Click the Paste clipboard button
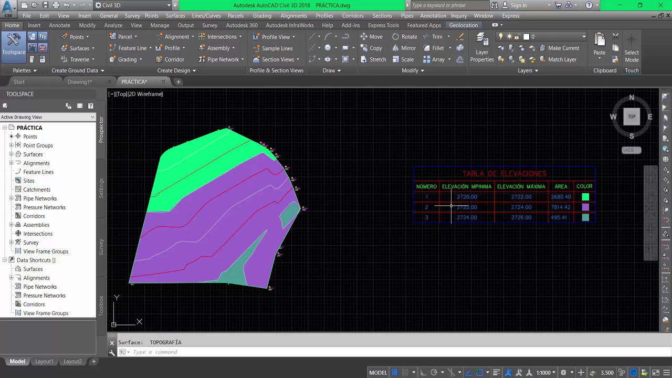The image size is (672, 378). point(599,45)
